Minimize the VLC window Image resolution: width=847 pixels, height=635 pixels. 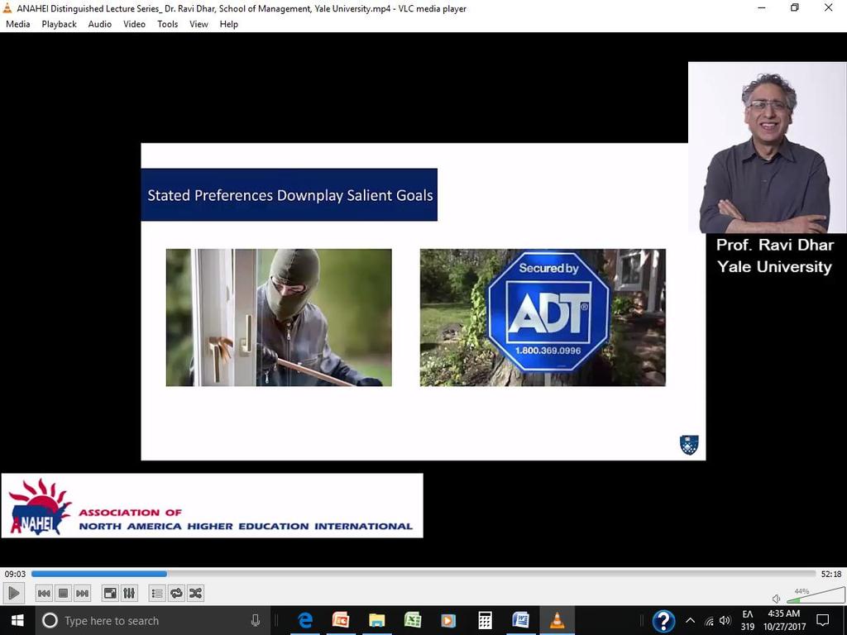point(762,8)
